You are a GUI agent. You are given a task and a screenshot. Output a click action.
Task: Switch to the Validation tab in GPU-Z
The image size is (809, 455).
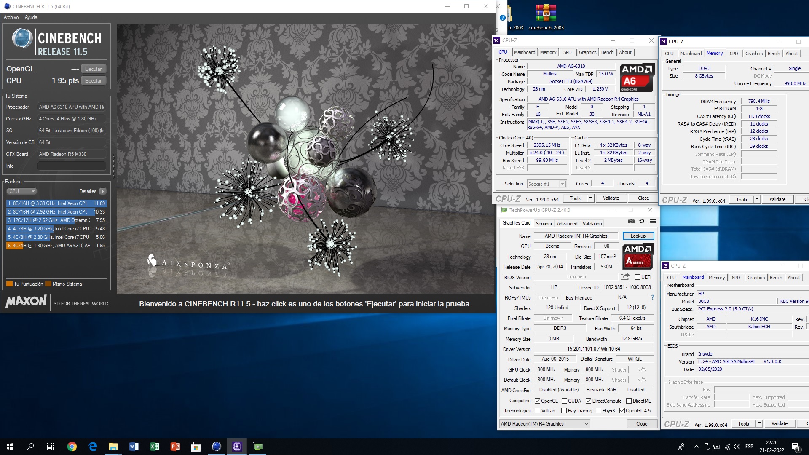[592, 224]
